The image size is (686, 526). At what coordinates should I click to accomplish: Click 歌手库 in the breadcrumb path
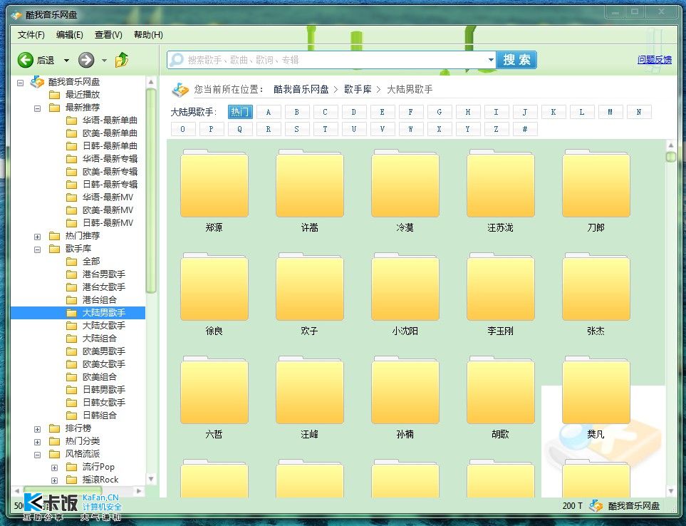coord(358,89)
